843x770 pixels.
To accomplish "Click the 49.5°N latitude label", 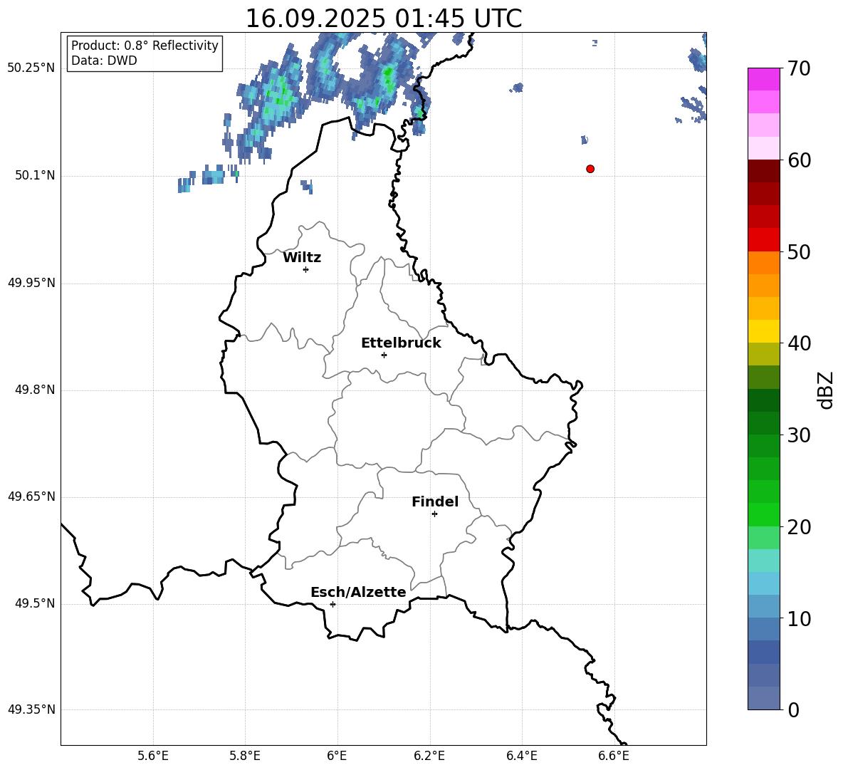I will click(x=35, y=603).
